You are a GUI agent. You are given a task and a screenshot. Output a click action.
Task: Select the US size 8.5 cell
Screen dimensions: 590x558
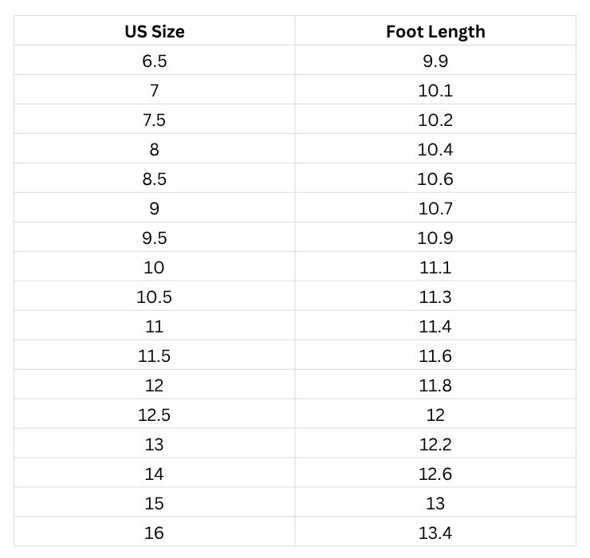click(154, 179)
